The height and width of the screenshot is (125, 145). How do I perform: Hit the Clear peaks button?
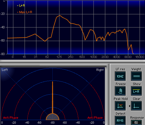[136, 106]
